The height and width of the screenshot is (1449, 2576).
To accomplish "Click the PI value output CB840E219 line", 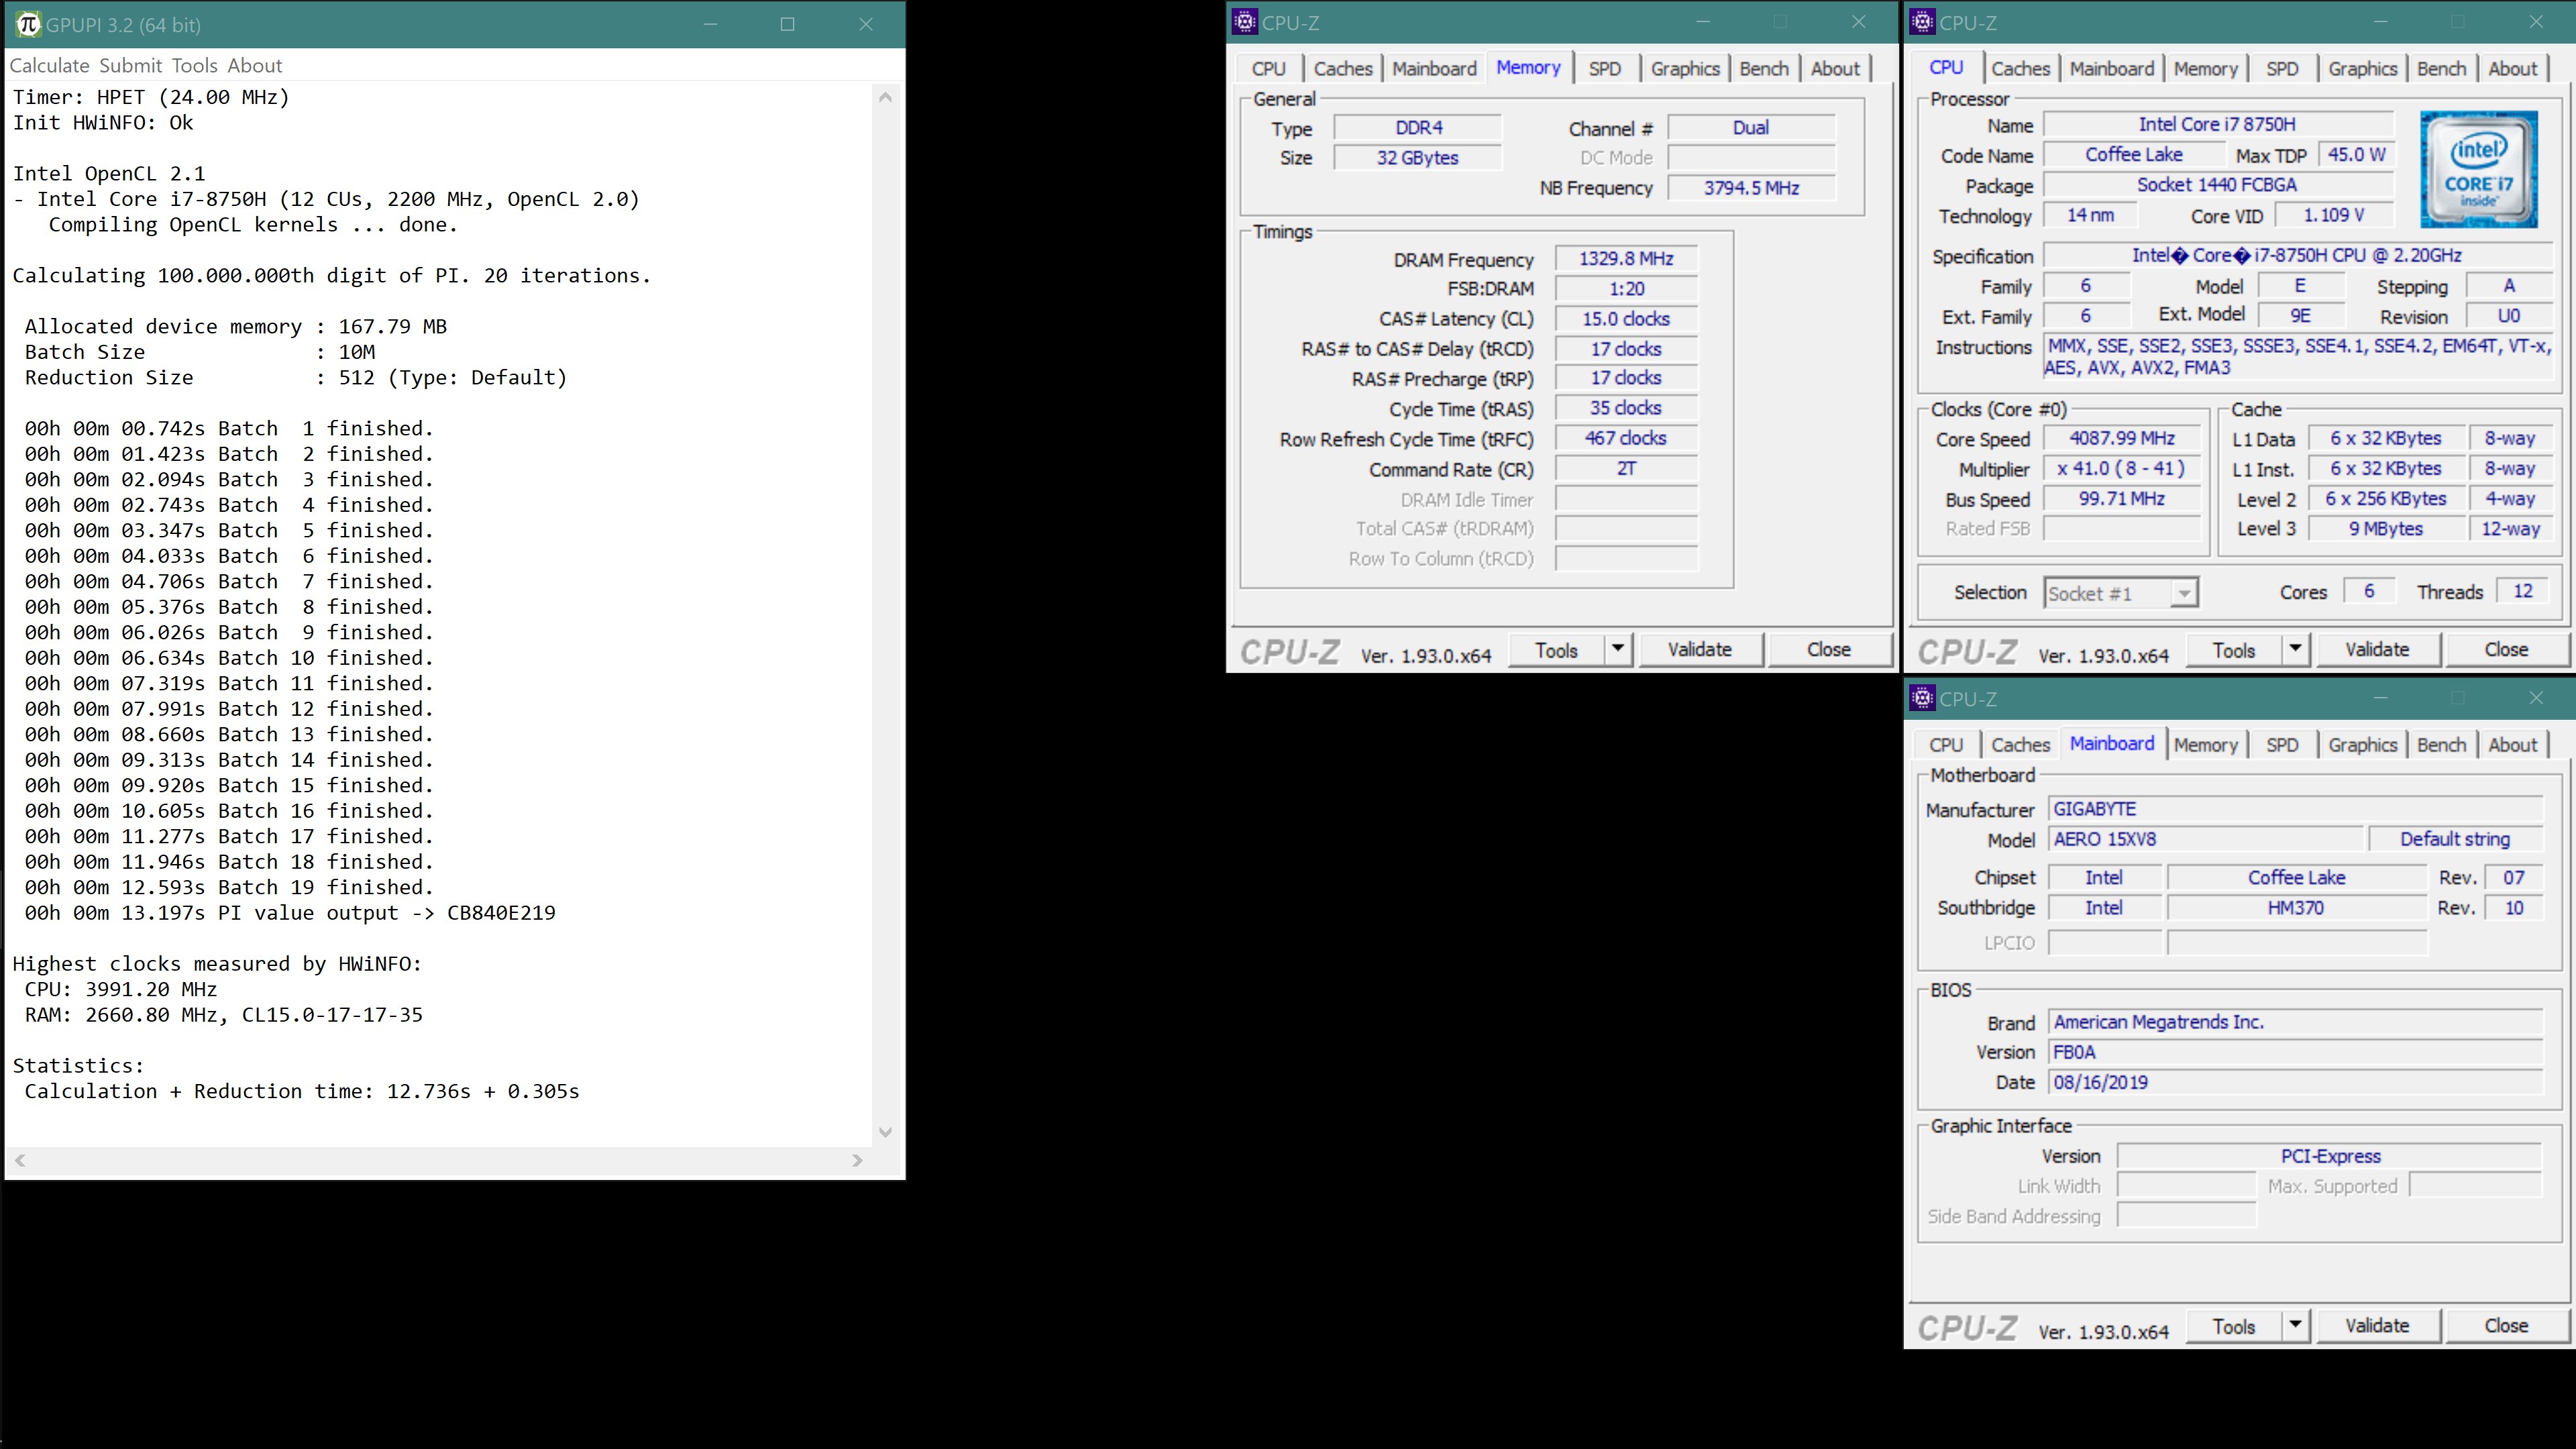I will point(290,913).
